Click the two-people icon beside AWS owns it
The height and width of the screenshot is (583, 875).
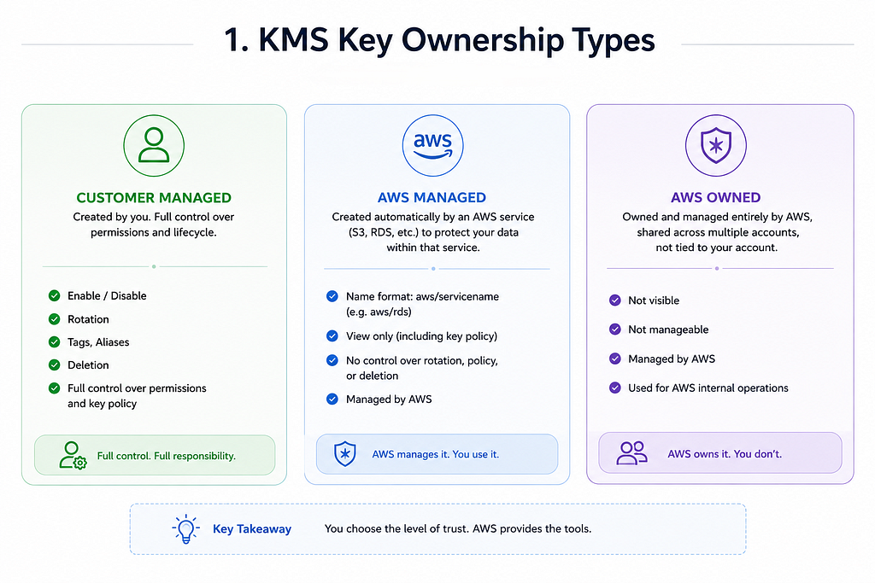(631, 453)
